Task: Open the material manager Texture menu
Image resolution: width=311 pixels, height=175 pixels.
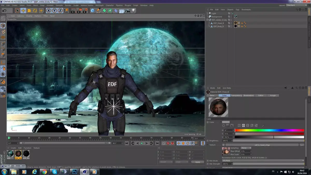Action: [37, 148]
